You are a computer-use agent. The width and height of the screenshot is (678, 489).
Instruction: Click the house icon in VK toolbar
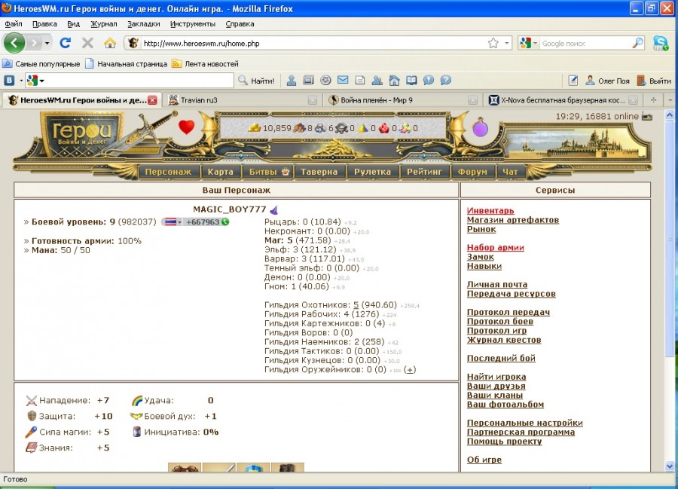tap(394, 81)
